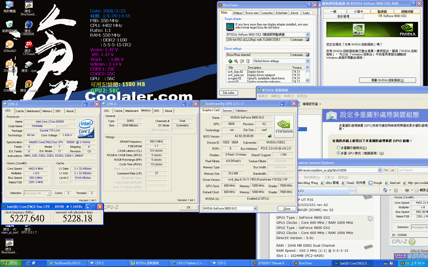Viewport: 428px width, 267px height.
Task: Click the RivaTuner help question mark button
Action: [309, 5]
